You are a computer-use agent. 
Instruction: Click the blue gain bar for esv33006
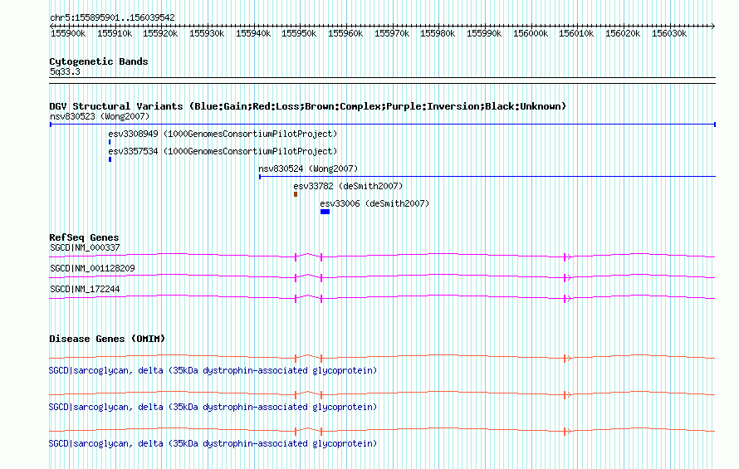325,212
